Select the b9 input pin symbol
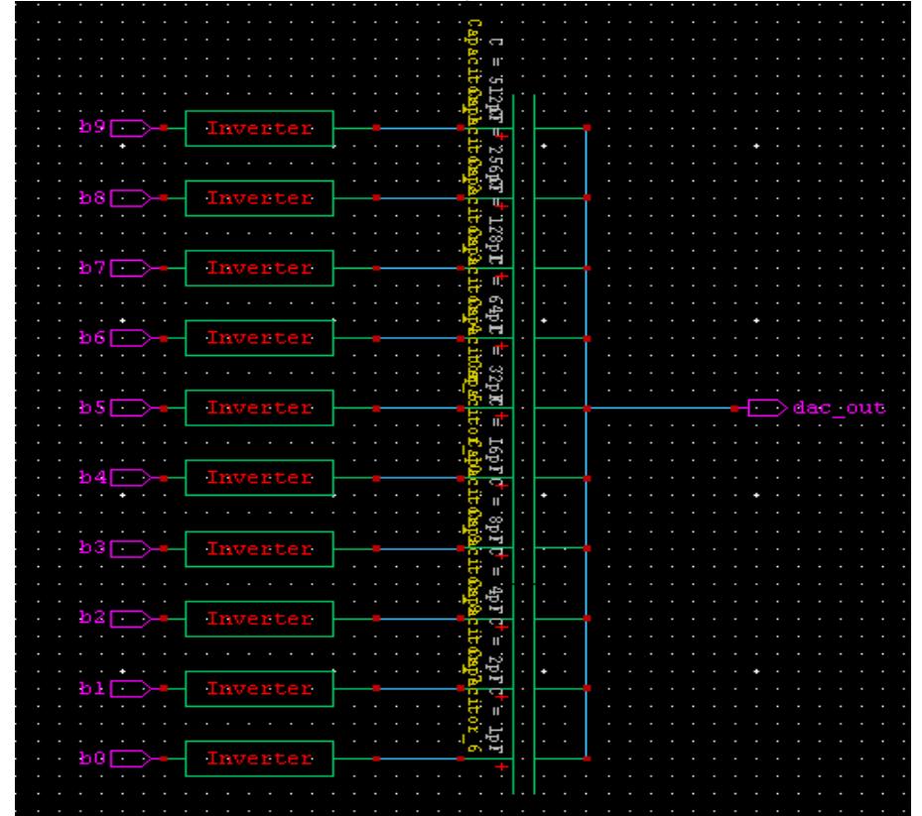The width and height of the screenshot is (922, 816). click(131, 128)
